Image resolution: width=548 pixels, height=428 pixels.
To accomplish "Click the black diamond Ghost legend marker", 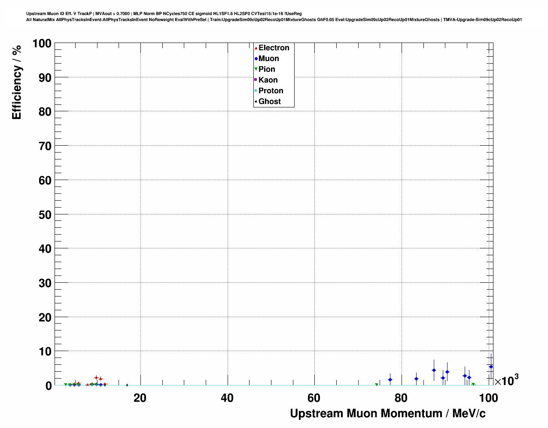I will coord(256,101).
